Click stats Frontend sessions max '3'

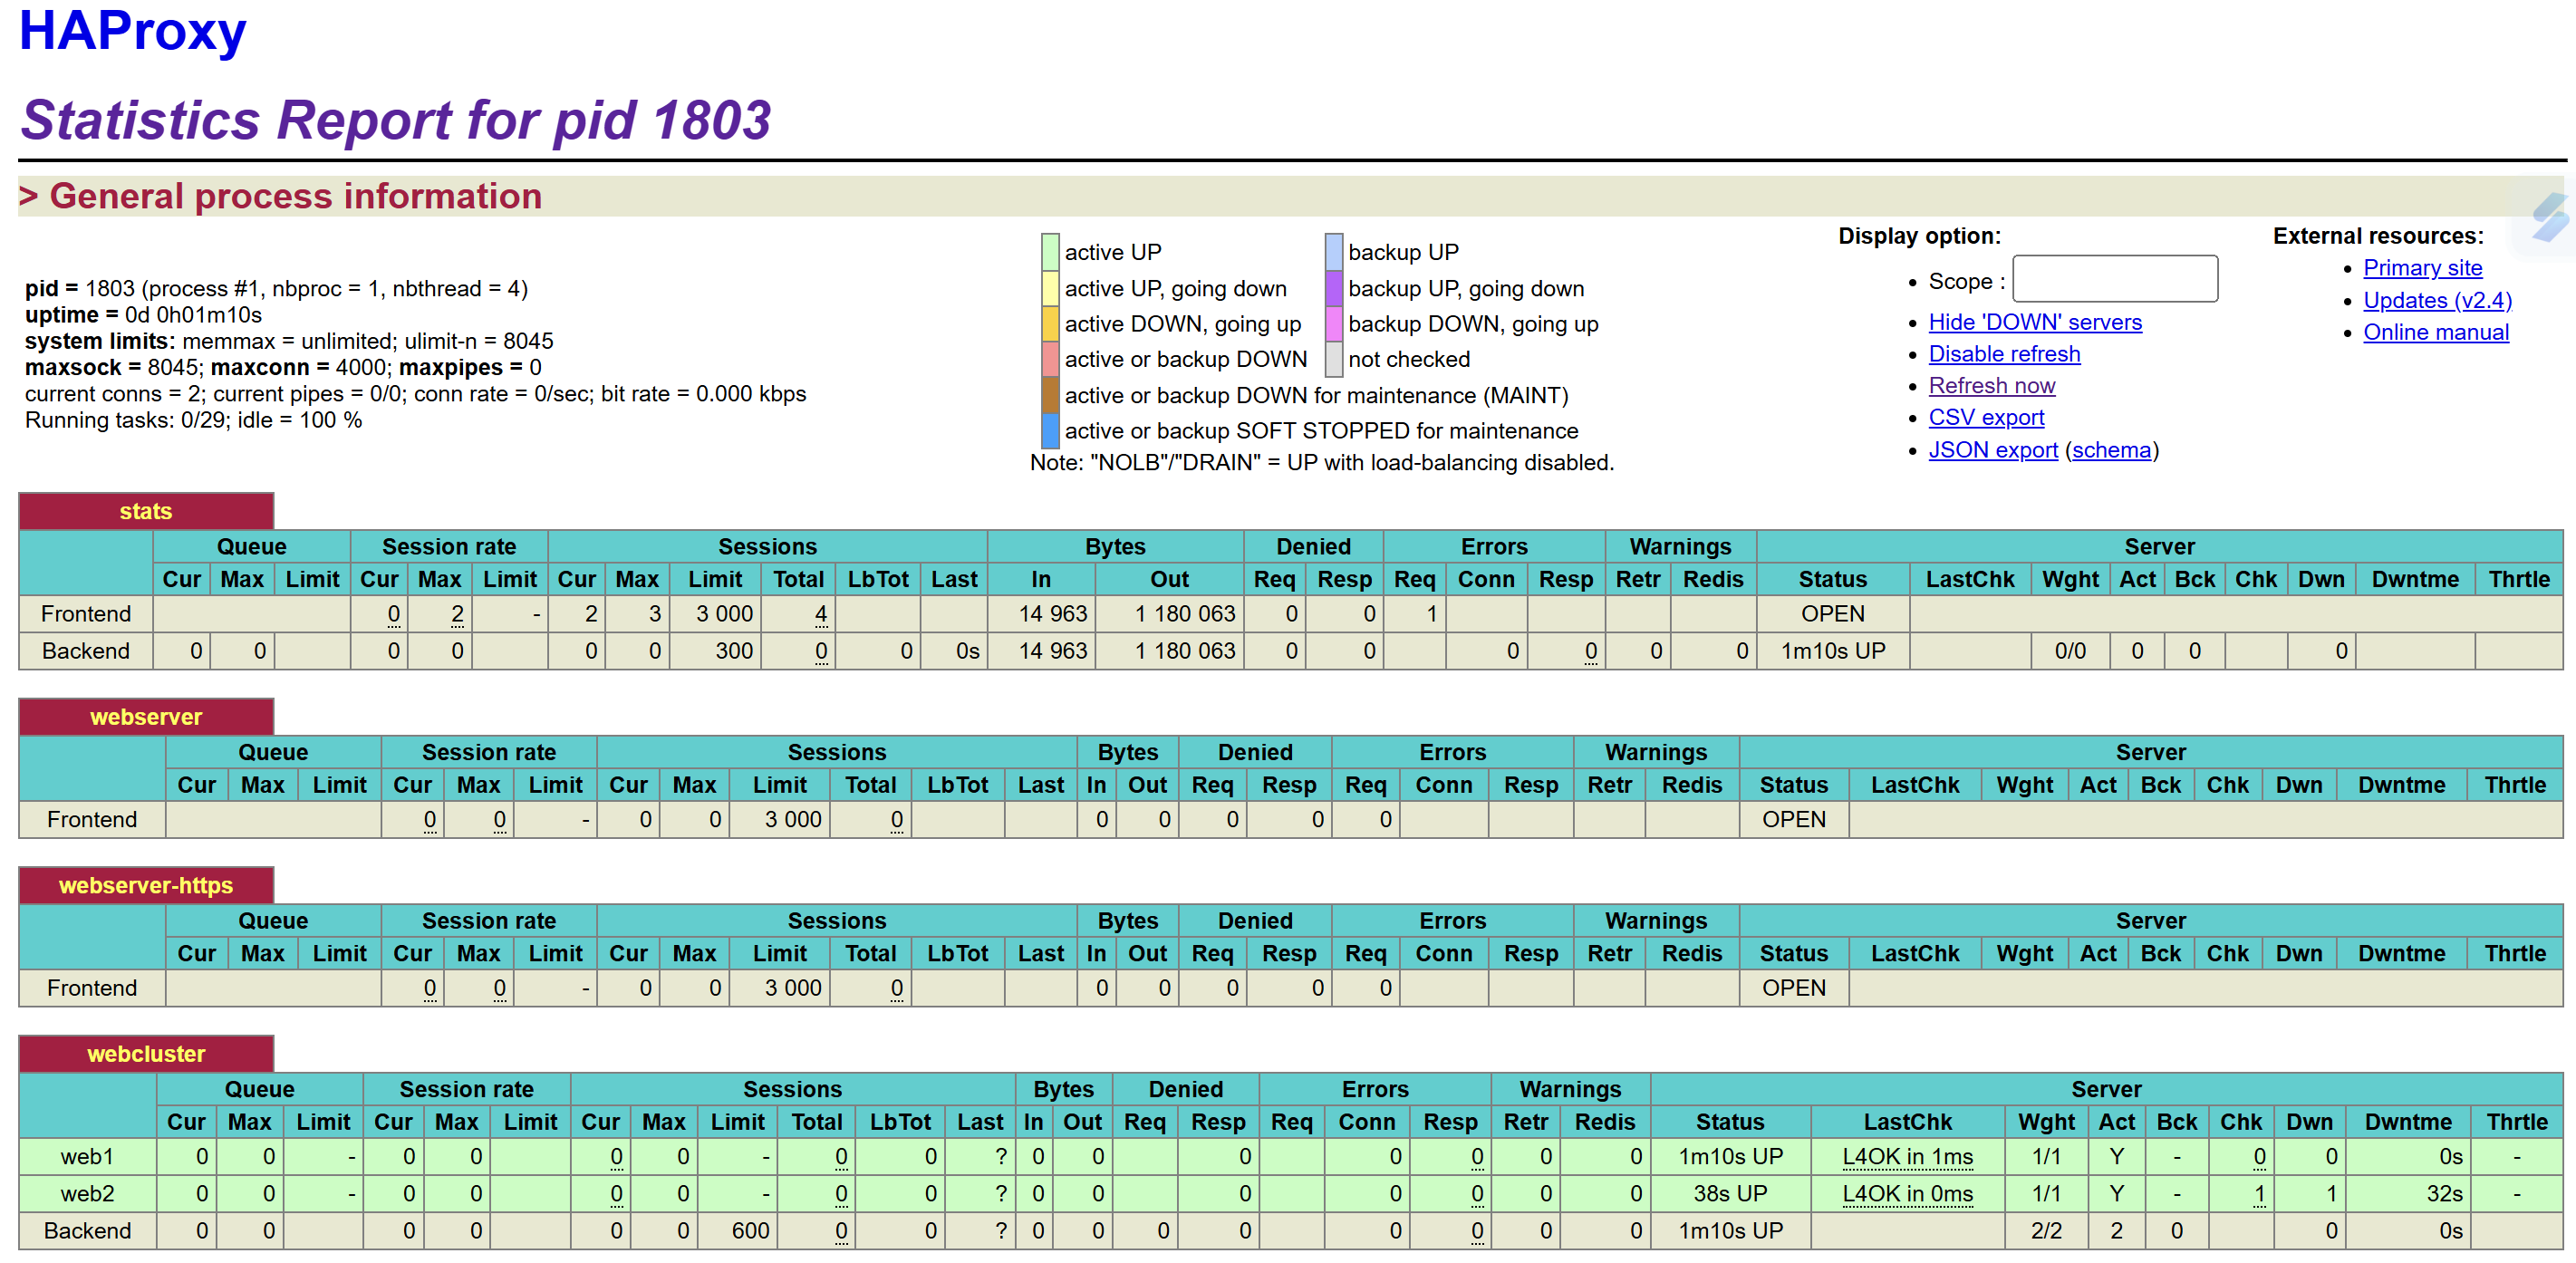[654, 614]
